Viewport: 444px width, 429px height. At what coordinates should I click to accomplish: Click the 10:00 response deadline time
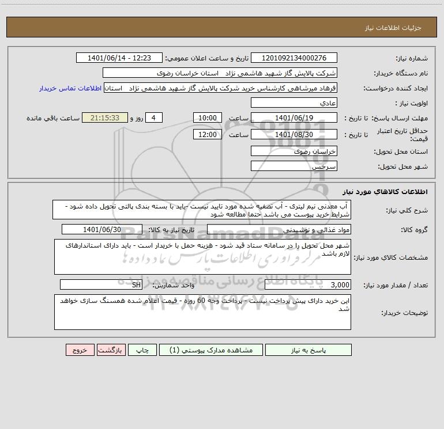point(207,118)
